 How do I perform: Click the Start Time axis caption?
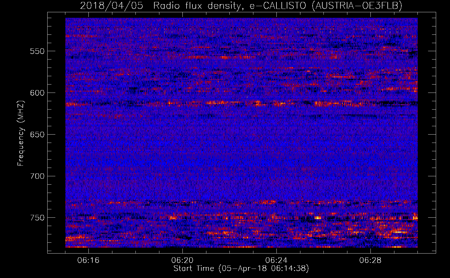tap(241, 269)
